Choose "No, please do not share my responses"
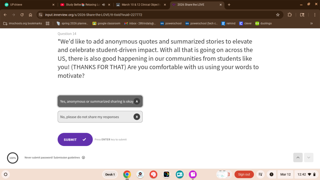 pos(100,117)
